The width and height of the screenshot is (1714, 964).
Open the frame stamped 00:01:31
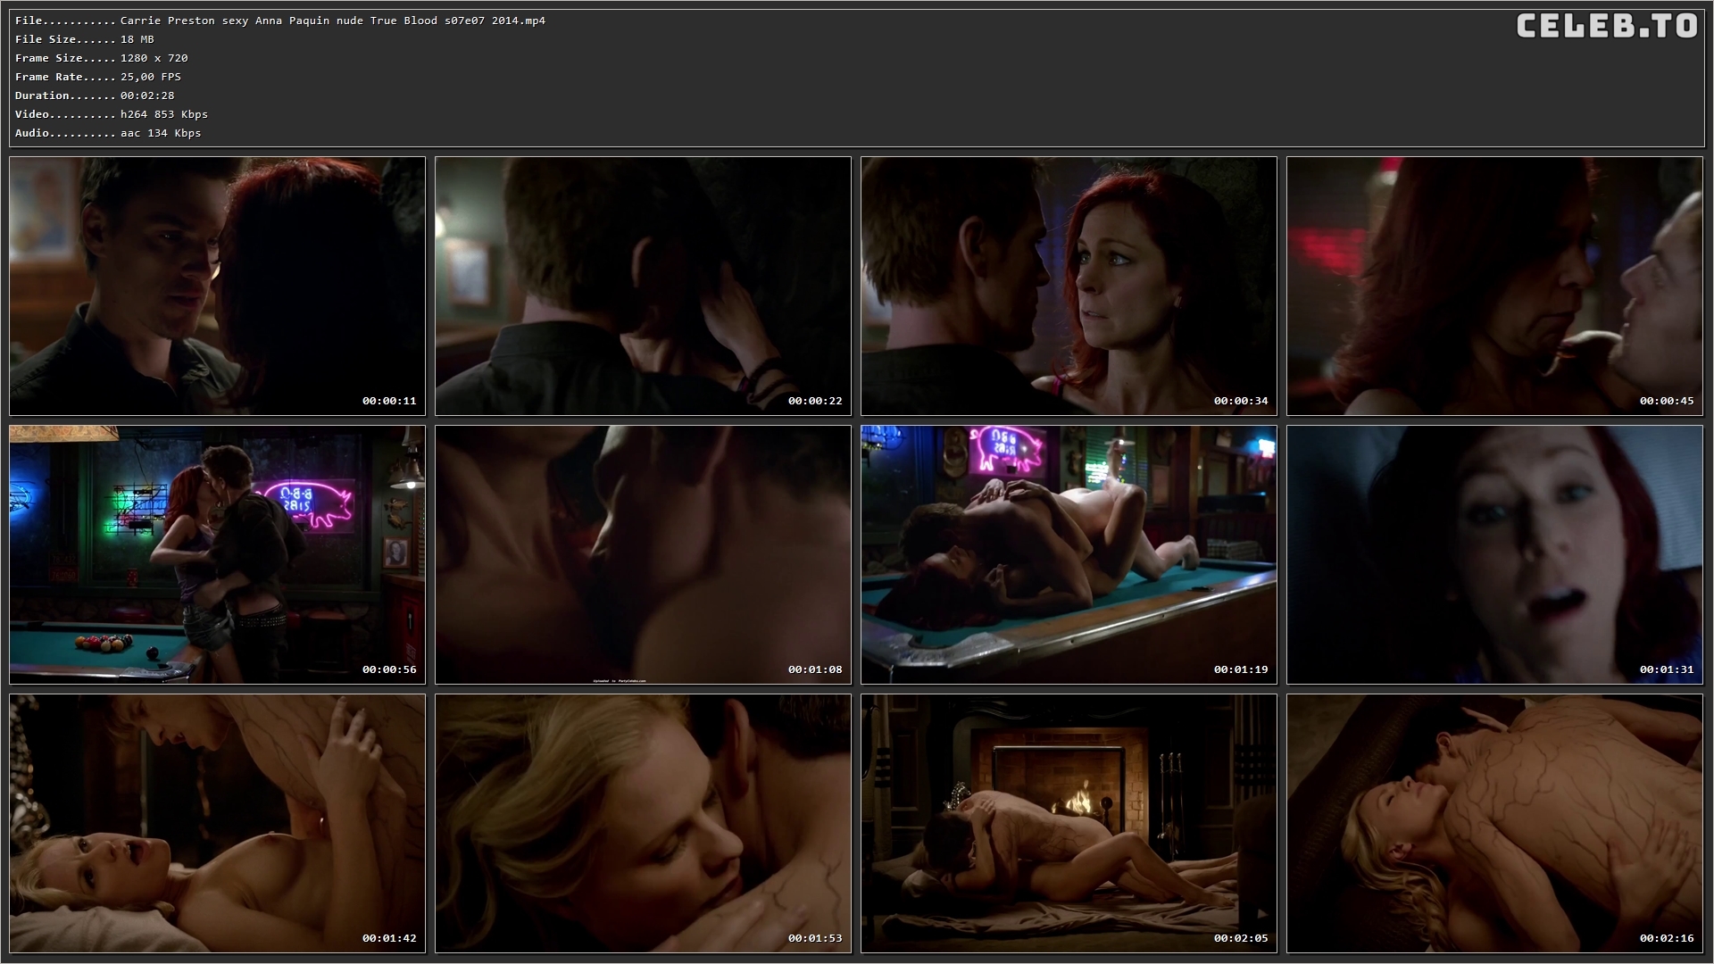1494,555
